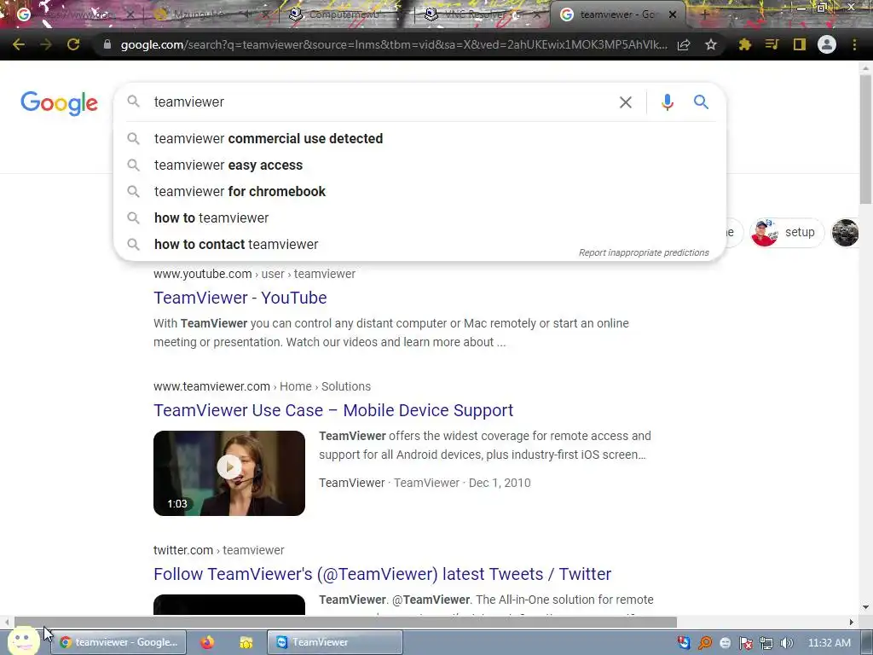Clear the search box with X
The width and height of the screenshot is (873, 655).
click(625, 102)
